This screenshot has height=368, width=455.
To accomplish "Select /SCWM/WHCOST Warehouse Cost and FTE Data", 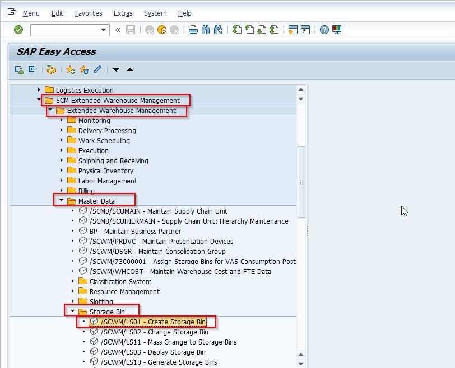I will (x=180, y=272).
